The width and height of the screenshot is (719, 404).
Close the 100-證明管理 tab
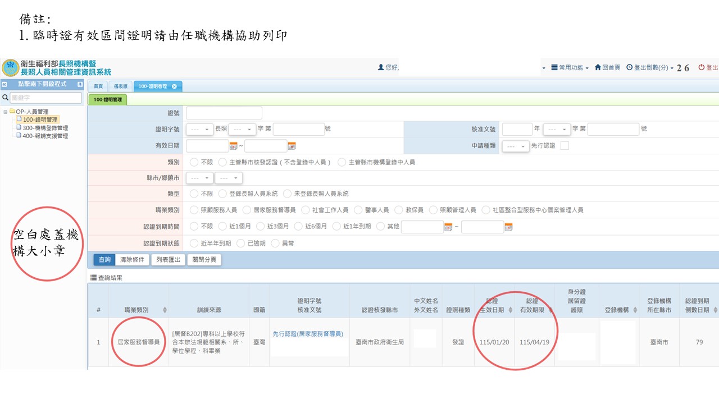point(174,86)
